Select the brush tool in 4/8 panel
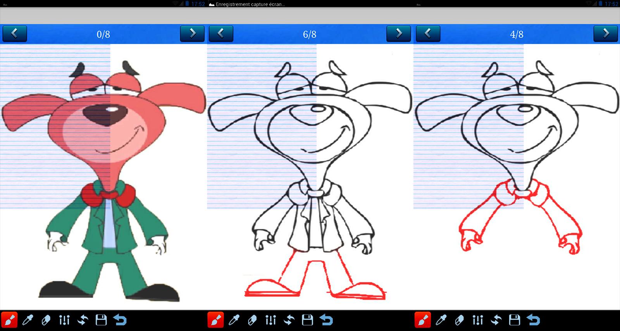 click(x=422, y=320)
